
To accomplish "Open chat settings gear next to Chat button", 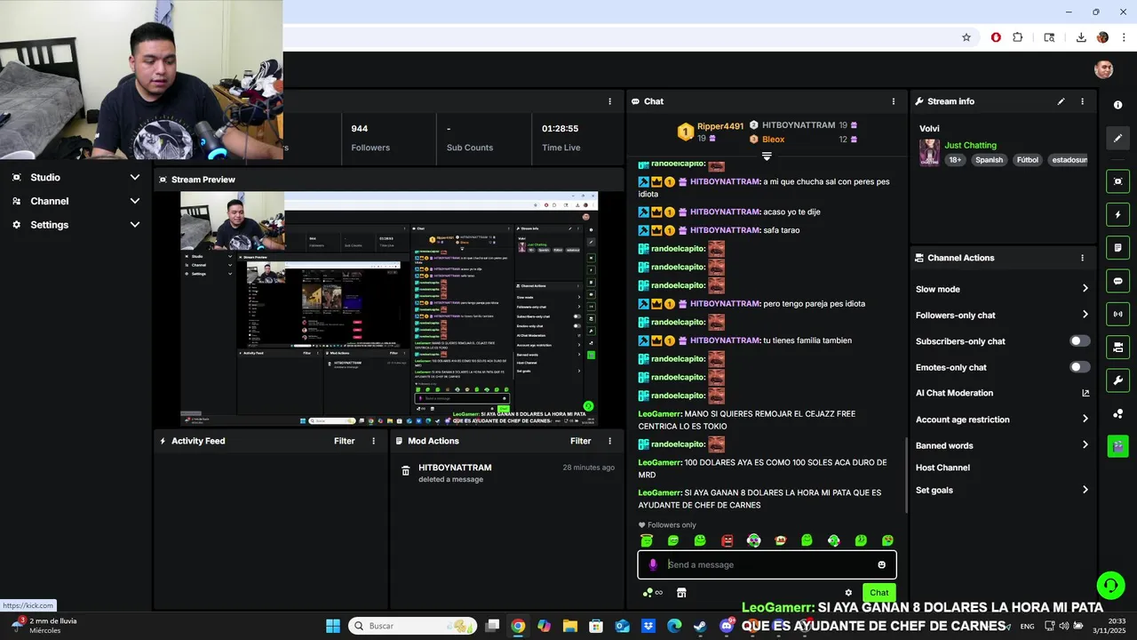I will (848, 593).
